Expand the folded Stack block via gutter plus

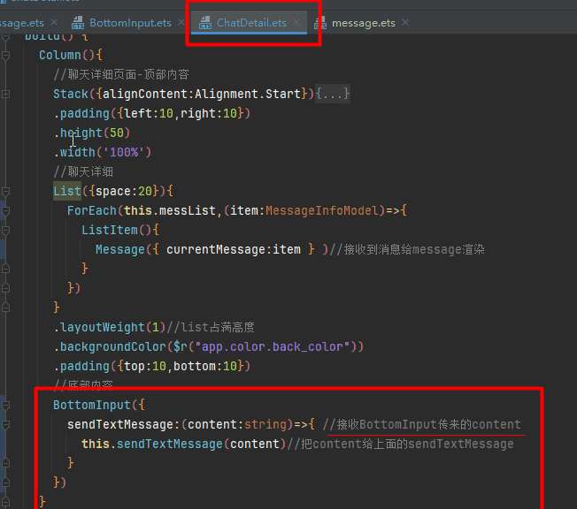(x=5, y=94)
